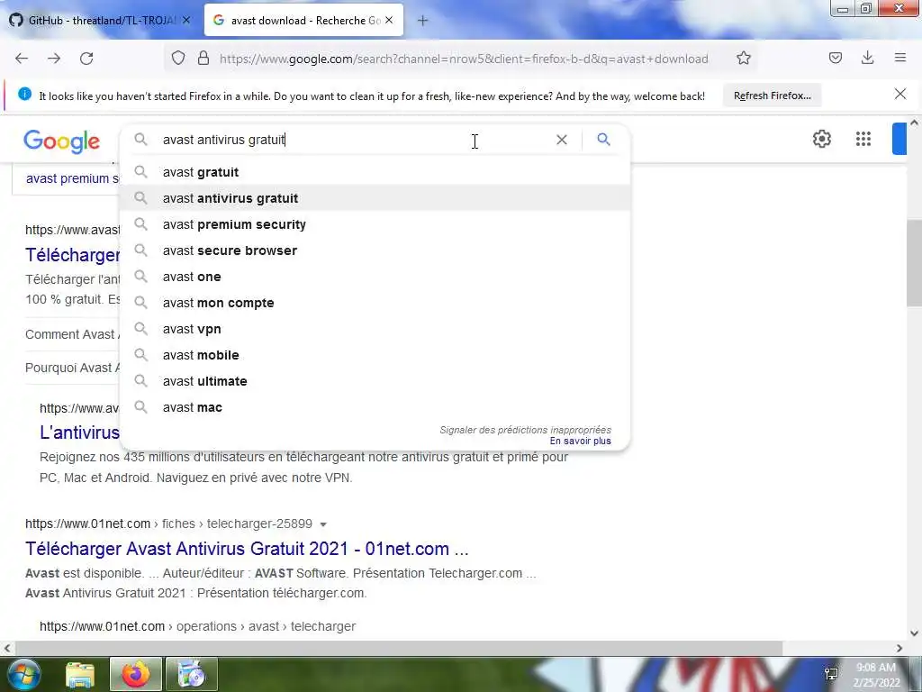This screenshot has height=692, width=922.
Task: Choose suggestion 'avast vpn'
Action: pos(375,329)
